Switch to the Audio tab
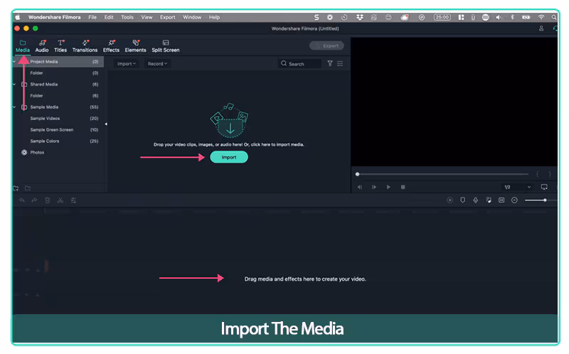 pos(42,46)
